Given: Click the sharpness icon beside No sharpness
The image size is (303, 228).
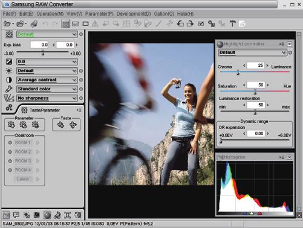Looking at the screenshot, I should (9, 98).
